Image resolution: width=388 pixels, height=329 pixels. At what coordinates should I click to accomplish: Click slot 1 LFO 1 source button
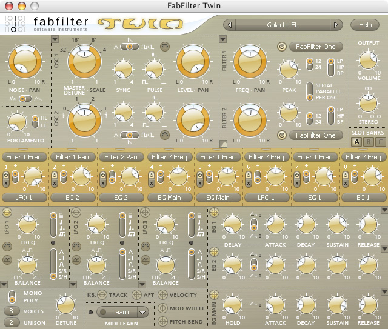click(24, 198)
